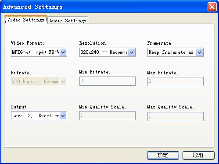Select the Max Quality Scale field
The image size is (219, 164).
coord(176,116)
